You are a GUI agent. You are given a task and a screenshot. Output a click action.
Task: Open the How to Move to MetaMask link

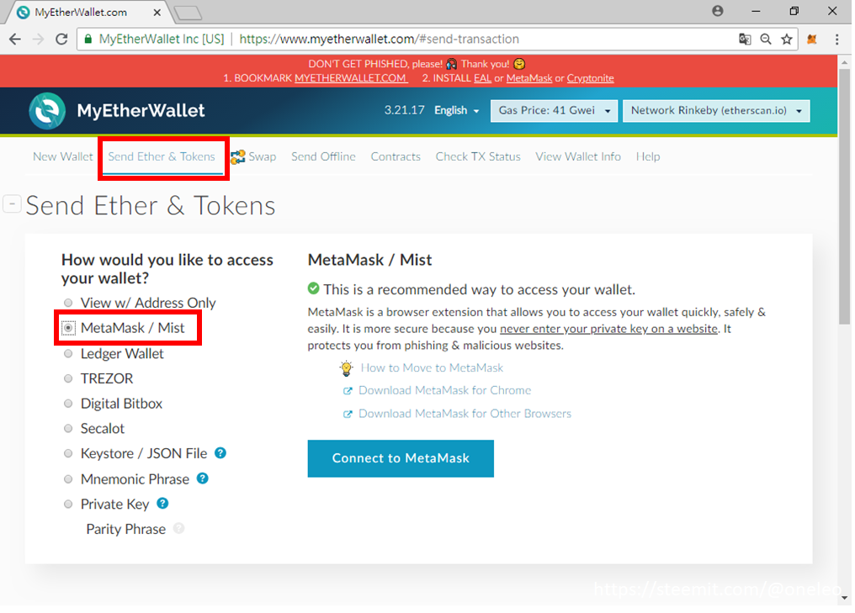pos(432,368)
